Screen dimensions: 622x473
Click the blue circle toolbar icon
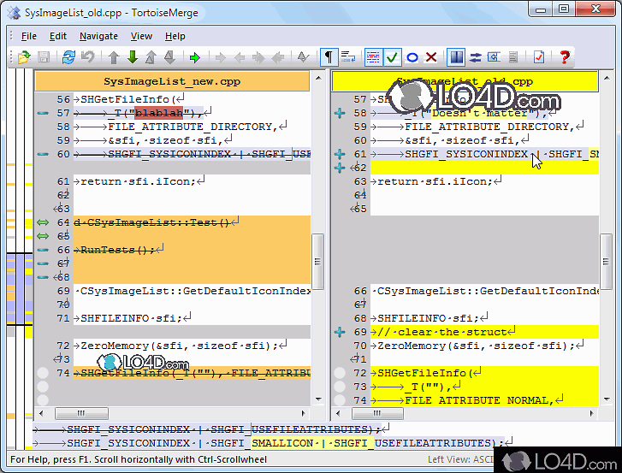(x=412, y=57)
